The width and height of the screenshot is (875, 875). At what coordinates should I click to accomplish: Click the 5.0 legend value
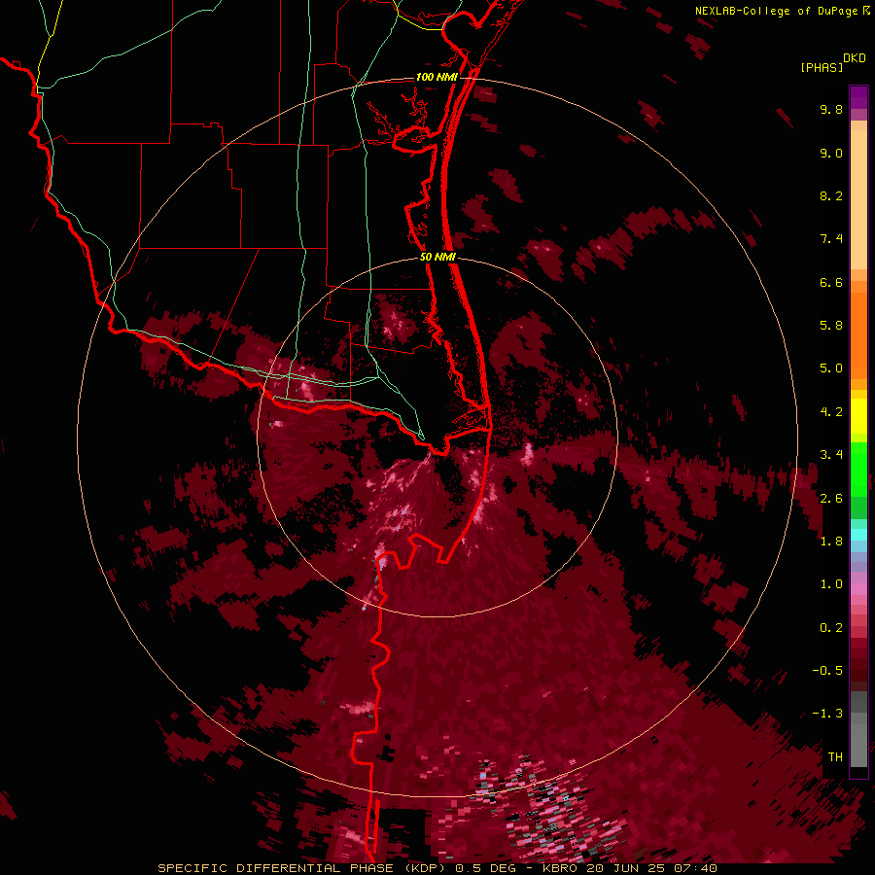831,368
